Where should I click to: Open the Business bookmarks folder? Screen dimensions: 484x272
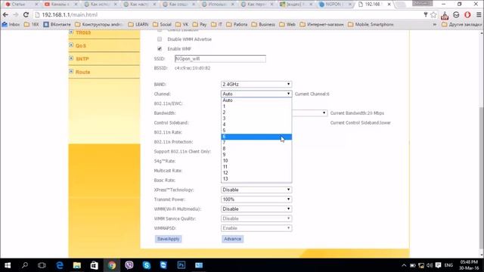pos(263,24)
